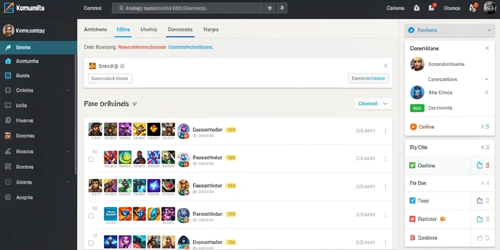Open the notification icon with red badge
This screenshot has height=250, width=500.
pyautogui.click(x=432, y=8)
